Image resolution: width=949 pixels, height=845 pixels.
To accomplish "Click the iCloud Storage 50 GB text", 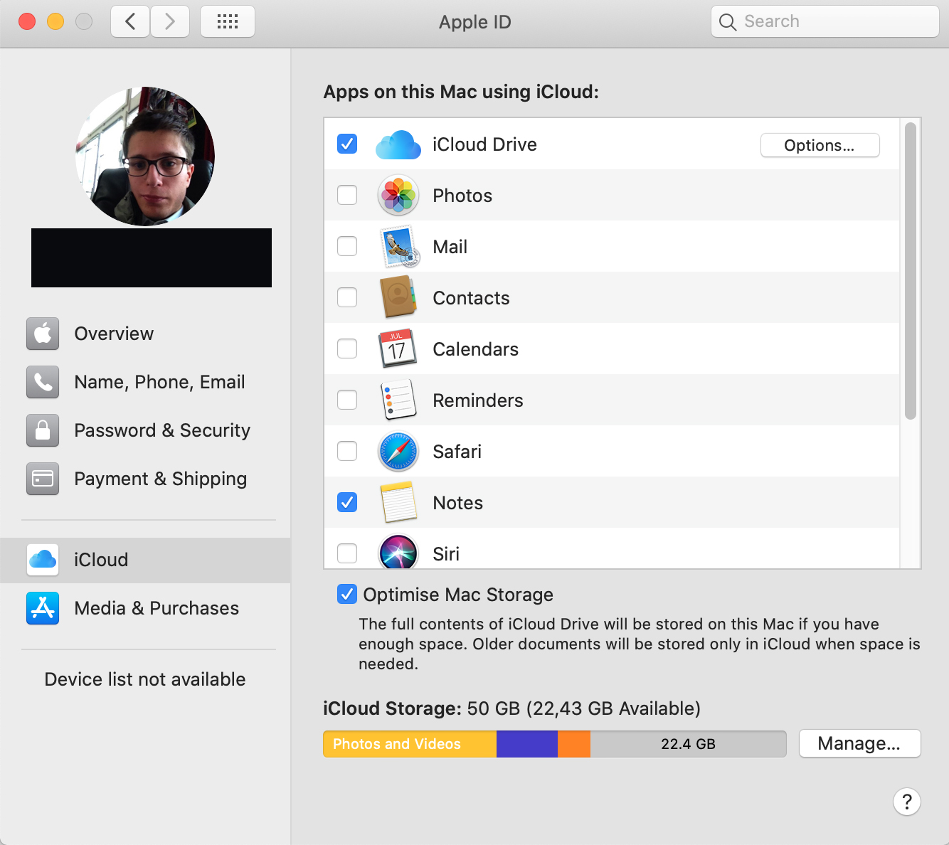I will point(512,708).
